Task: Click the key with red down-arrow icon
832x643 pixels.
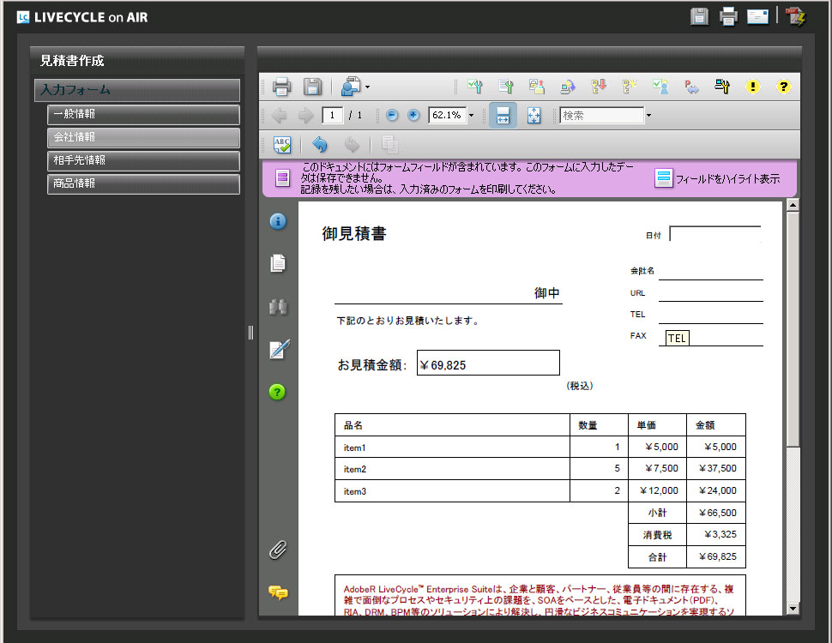Action: [x=599, y=87]
